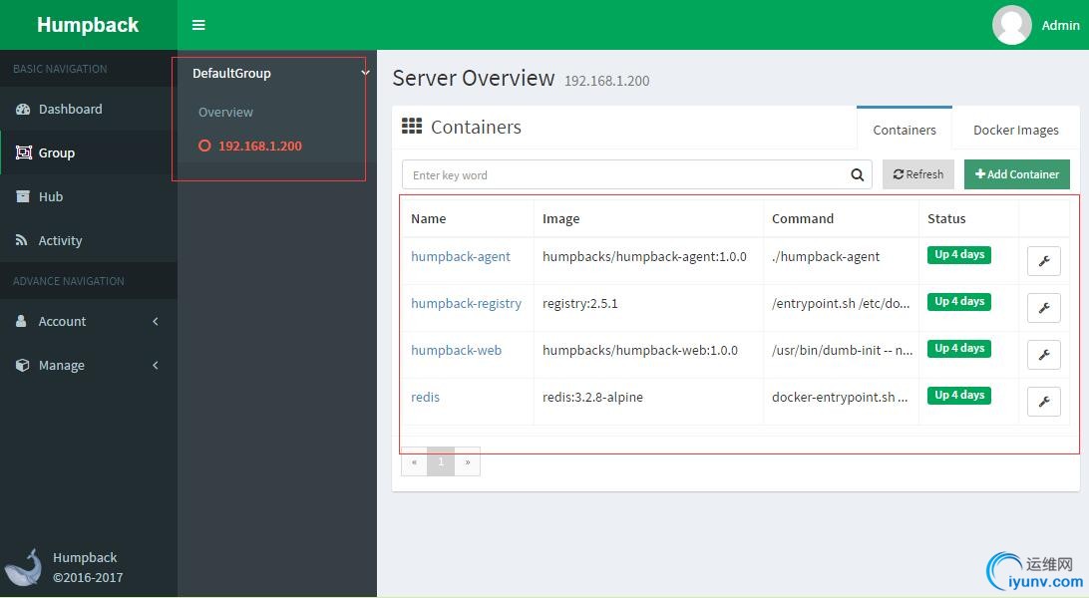Open Group in the sidebar

click(88, 152)
